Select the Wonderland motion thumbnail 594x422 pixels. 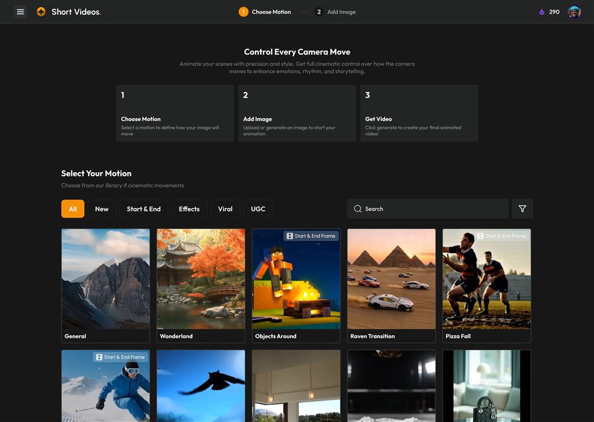click(201, 279)
